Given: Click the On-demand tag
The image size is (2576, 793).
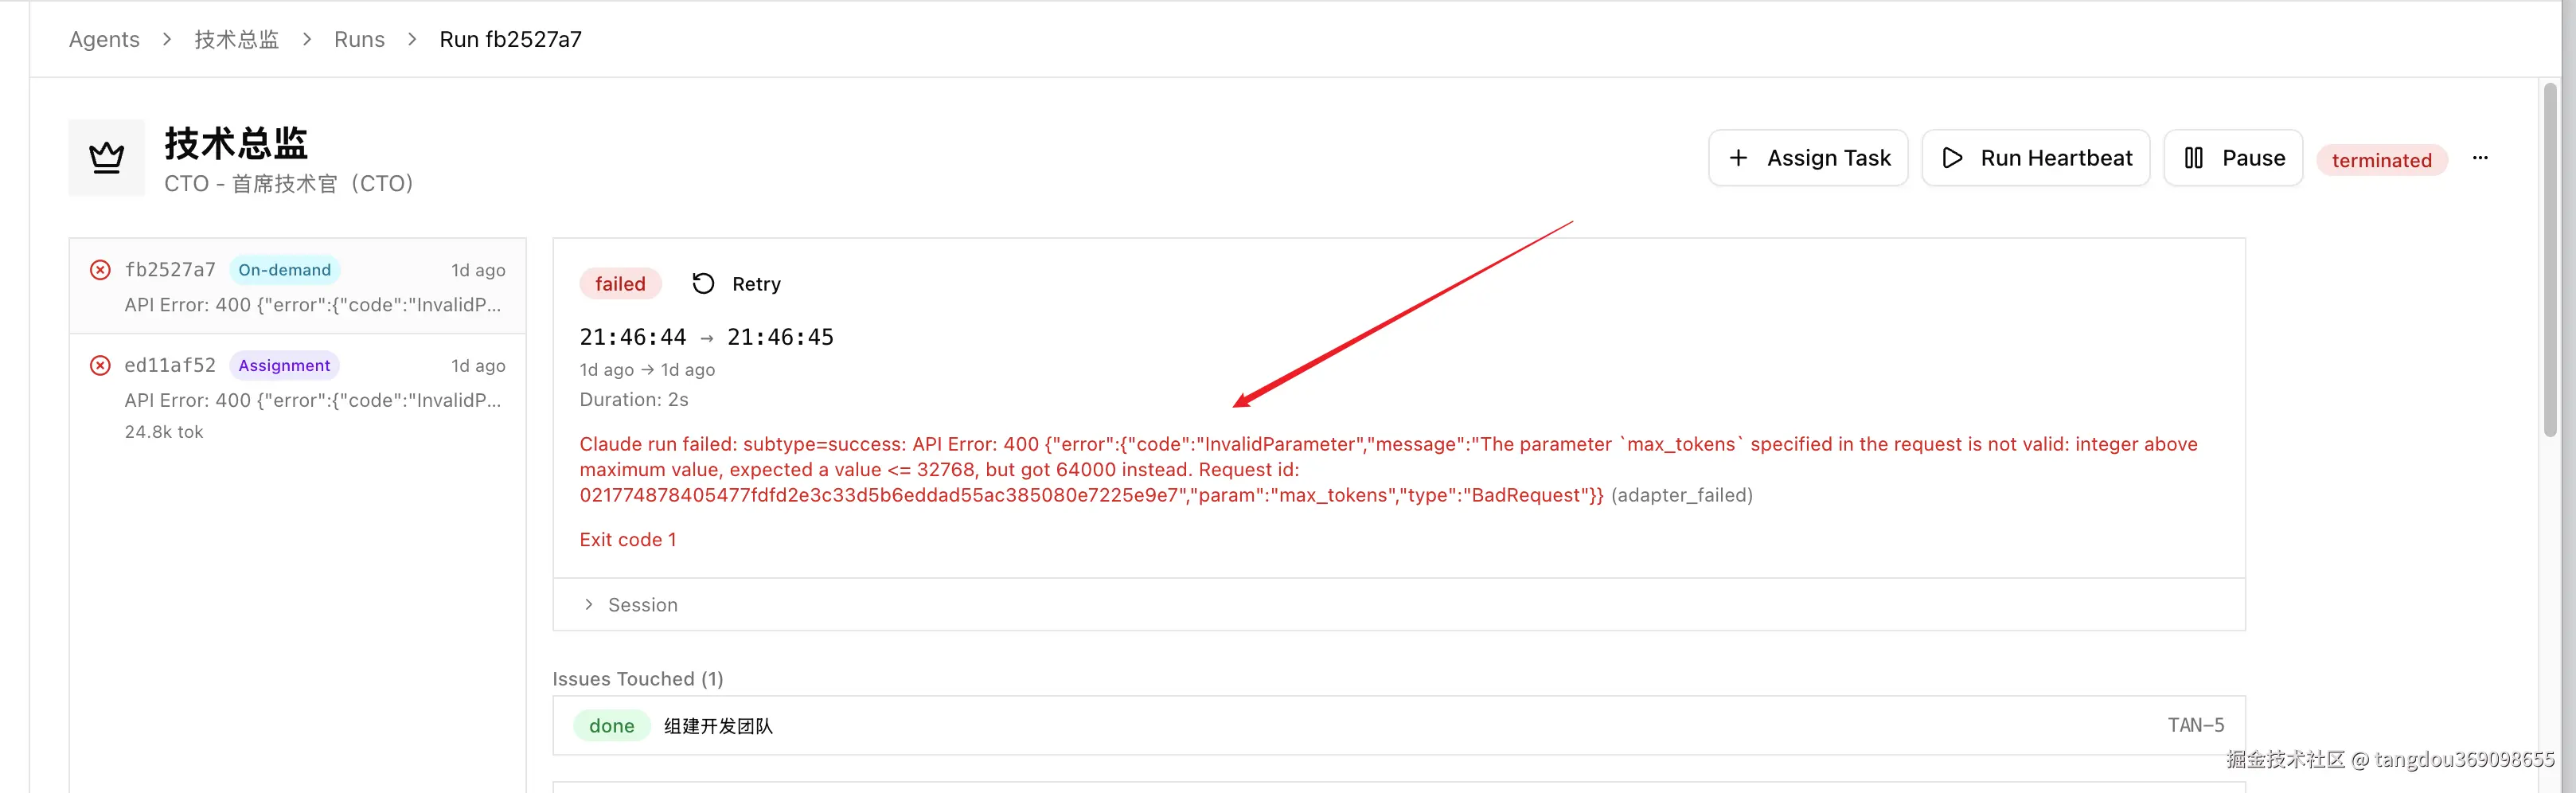Looking at the screenshot, I should pos(284,270).
